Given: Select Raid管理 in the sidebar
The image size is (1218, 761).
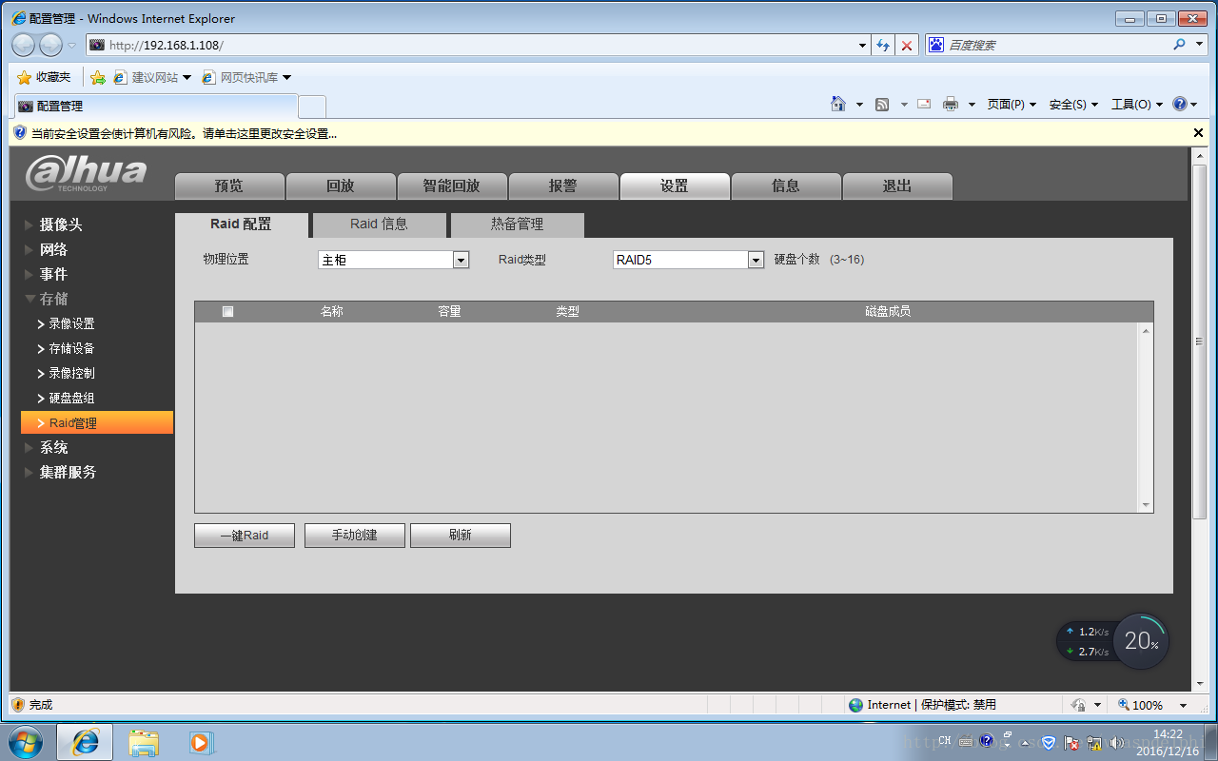Looking at the screenshot, I should coord(97,422).
